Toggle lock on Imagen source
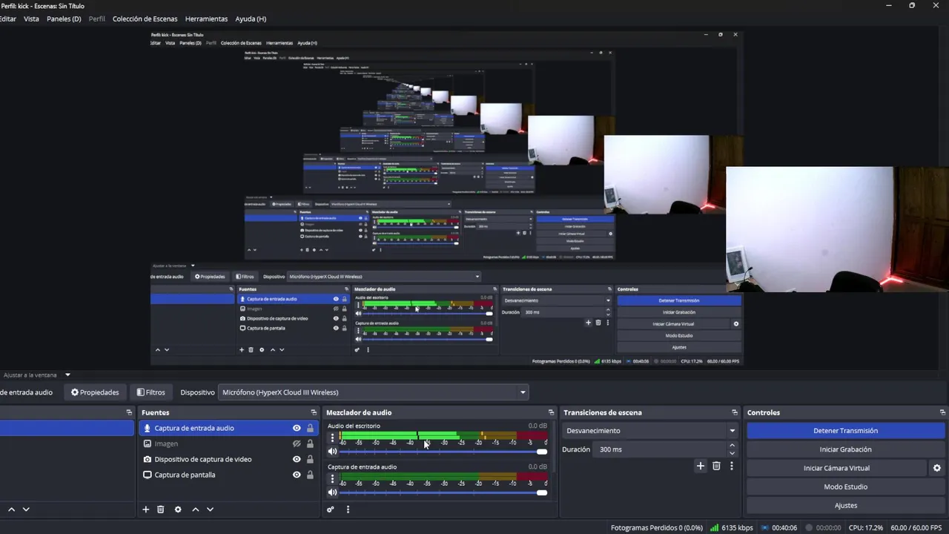The image size is (949, 534). pyautogui.click(x=310, y=444)
